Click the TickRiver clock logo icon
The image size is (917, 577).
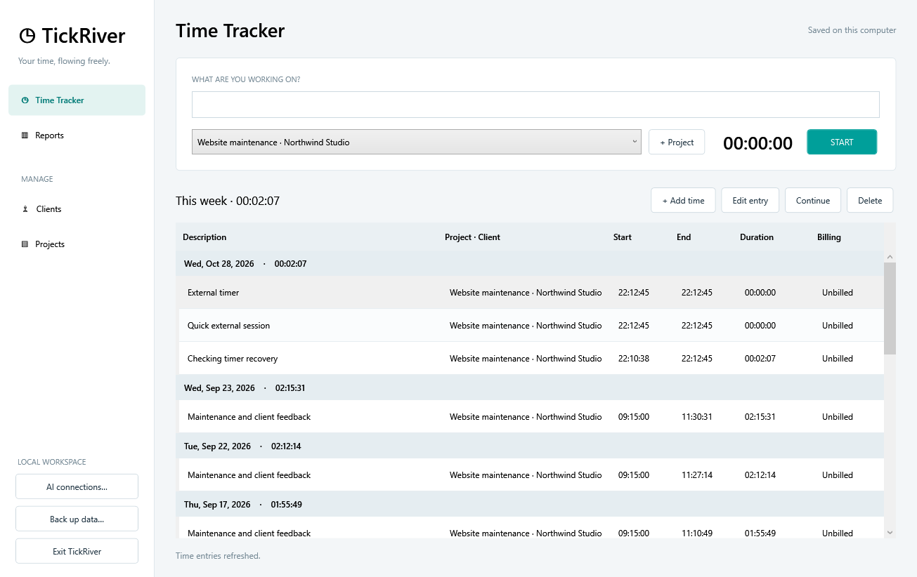27,36
